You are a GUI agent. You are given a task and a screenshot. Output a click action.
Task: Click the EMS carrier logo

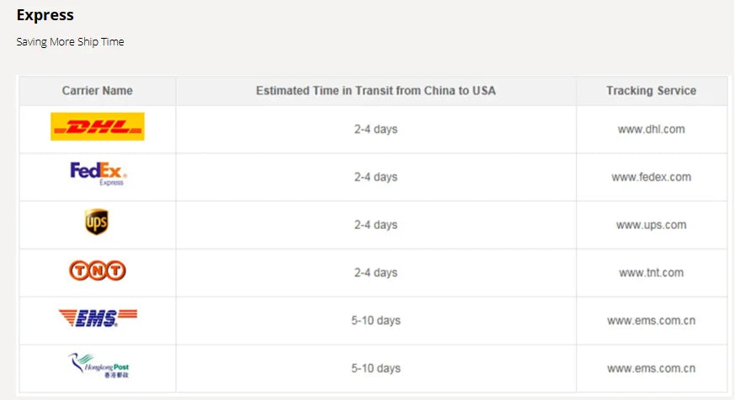tap(98, 318)
